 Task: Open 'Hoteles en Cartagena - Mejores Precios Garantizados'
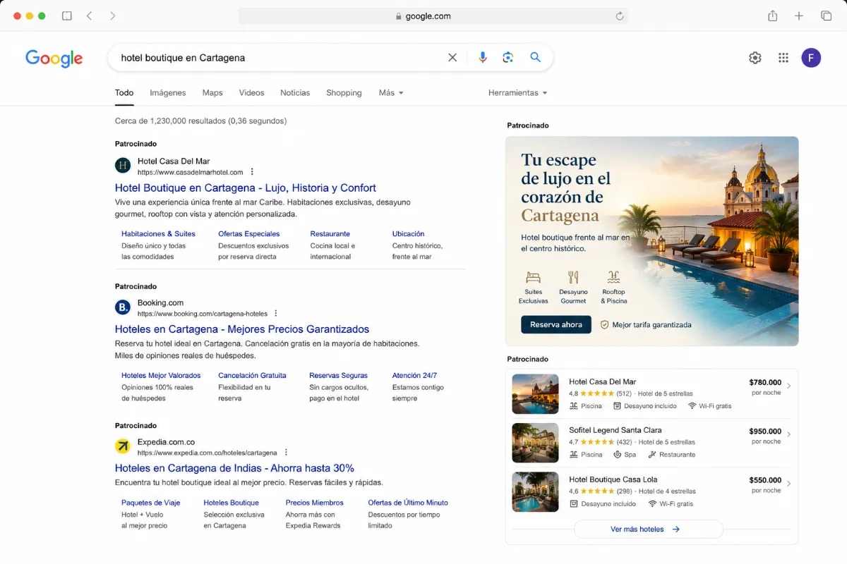pyautogui.click(x=242, y=329)
